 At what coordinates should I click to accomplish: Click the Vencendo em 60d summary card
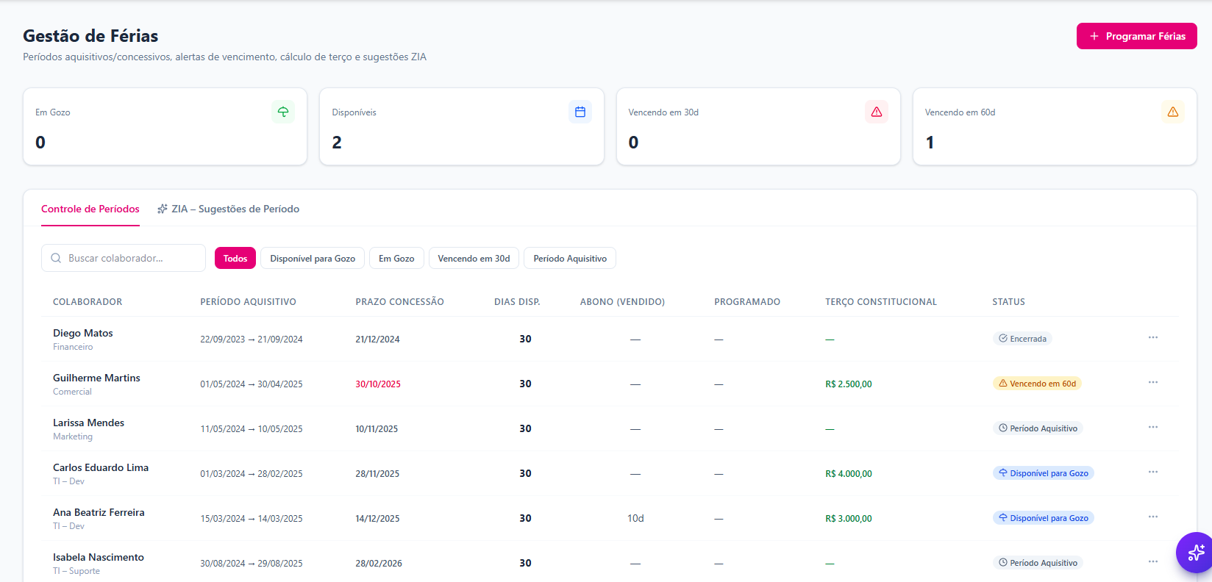(1055, 126)
